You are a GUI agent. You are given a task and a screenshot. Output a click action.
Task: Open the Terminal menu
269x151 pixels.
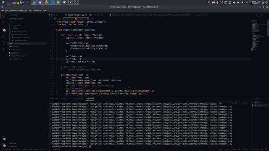[38, 10]
